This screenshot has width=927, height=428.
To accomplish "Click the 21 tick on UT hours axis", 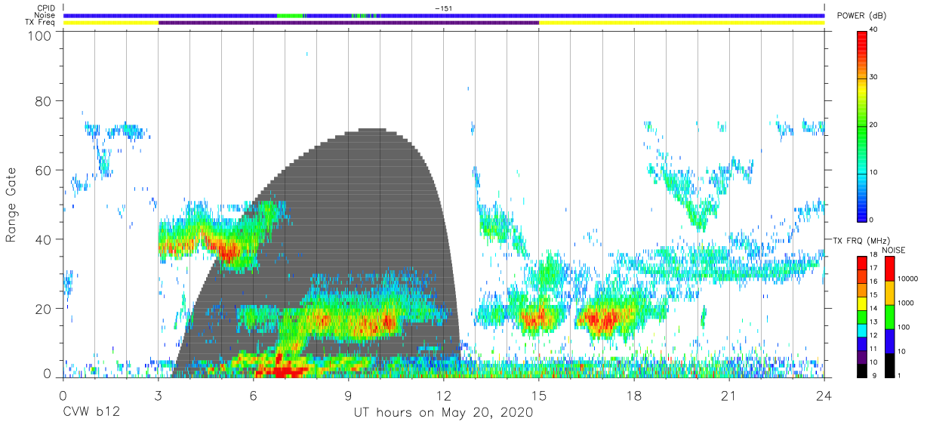I will tap(729, 396).
